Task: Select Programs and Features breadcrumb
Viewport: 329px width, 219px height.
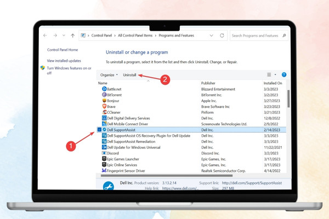Action: [x=176, y=36]
